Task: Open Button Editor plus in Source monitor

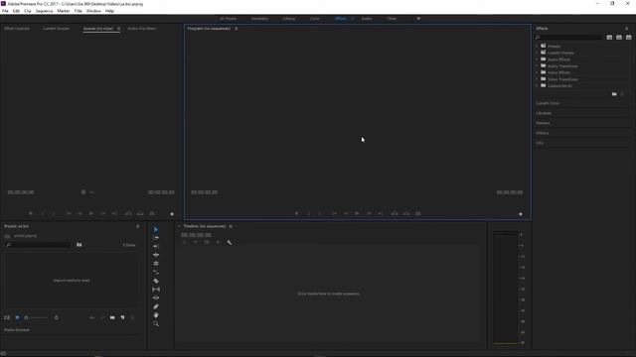Action: [x=172, y=214]
